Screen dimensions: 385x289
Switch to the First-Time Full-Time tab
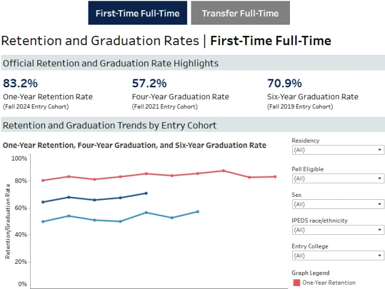[x=137, y=13]
